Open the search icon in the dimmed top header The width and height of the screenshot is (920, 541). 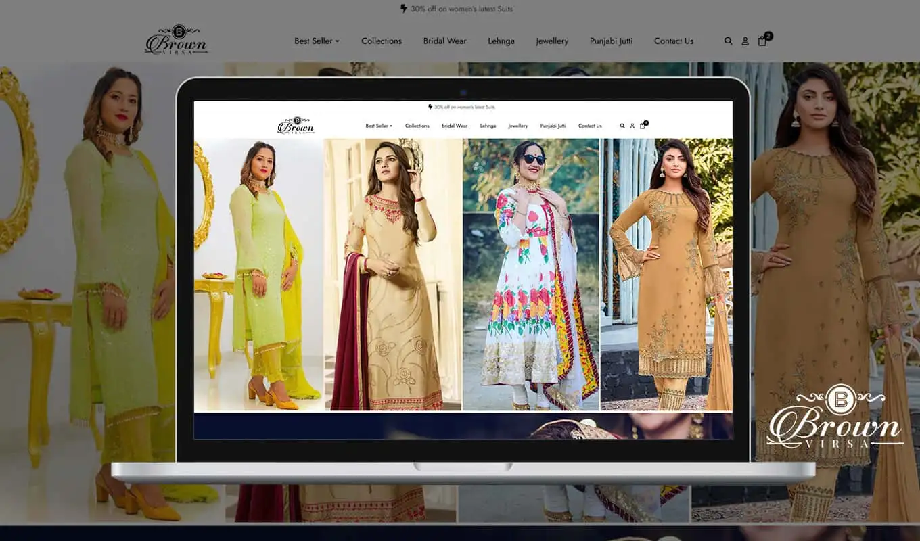pyautogui.click(x=729, y=41)
